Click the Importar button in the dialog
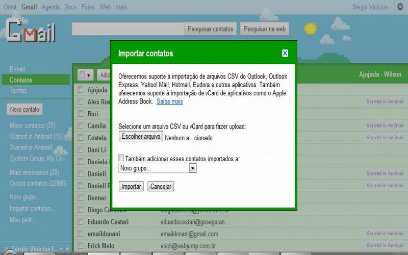Image resolution: width=408 pixels, height=255 pixels. (x=131, y=186)
